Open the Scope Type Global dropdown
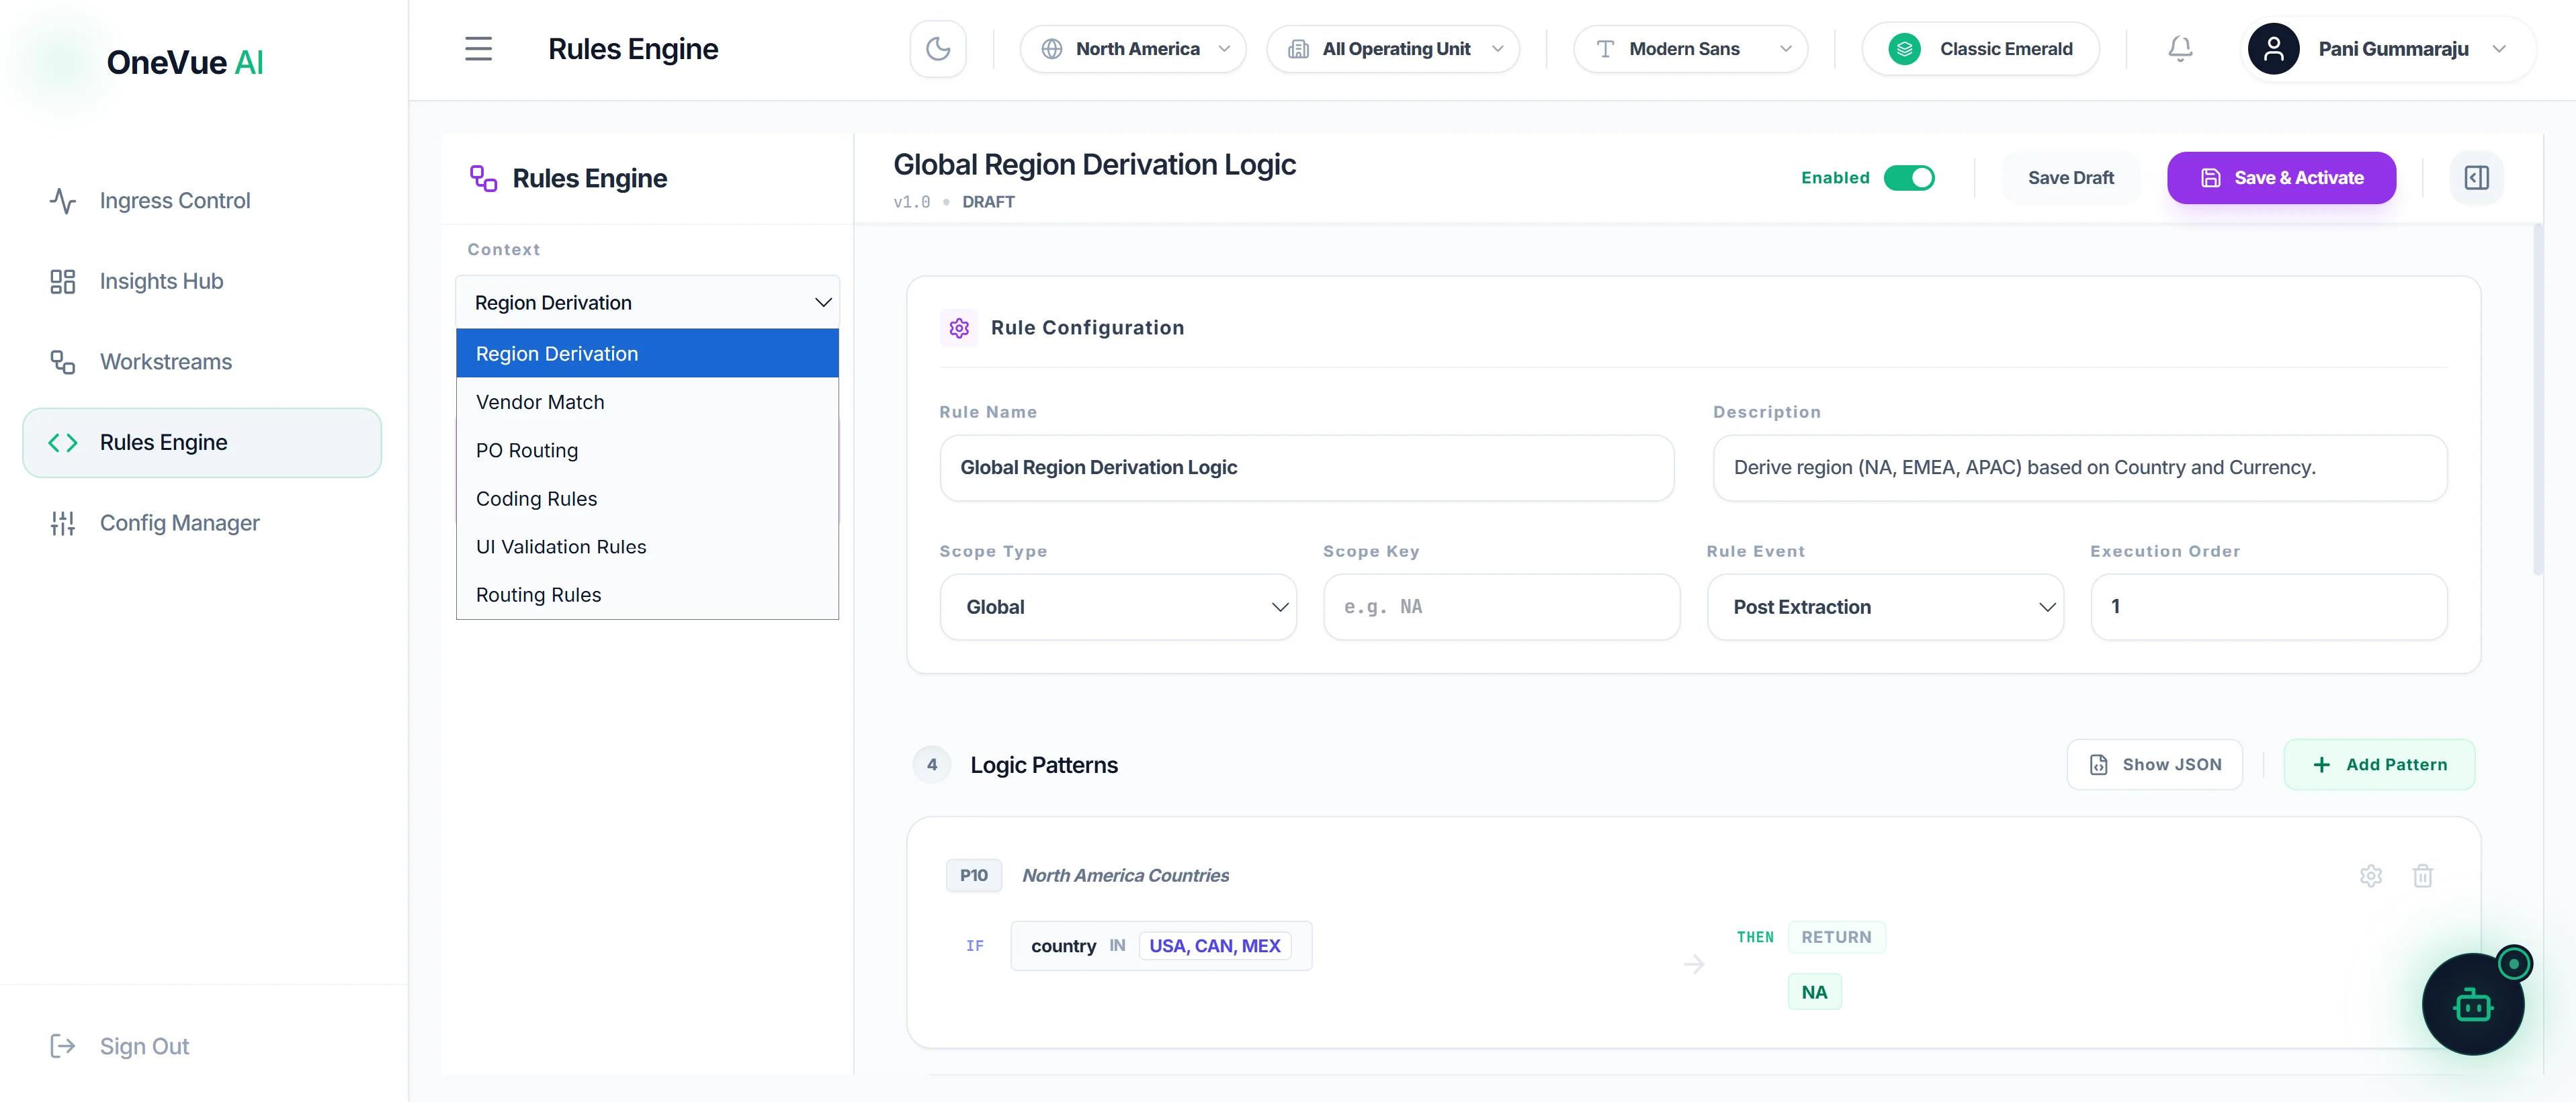This screenshot has width=2576, height=1102. (1118, 606)
